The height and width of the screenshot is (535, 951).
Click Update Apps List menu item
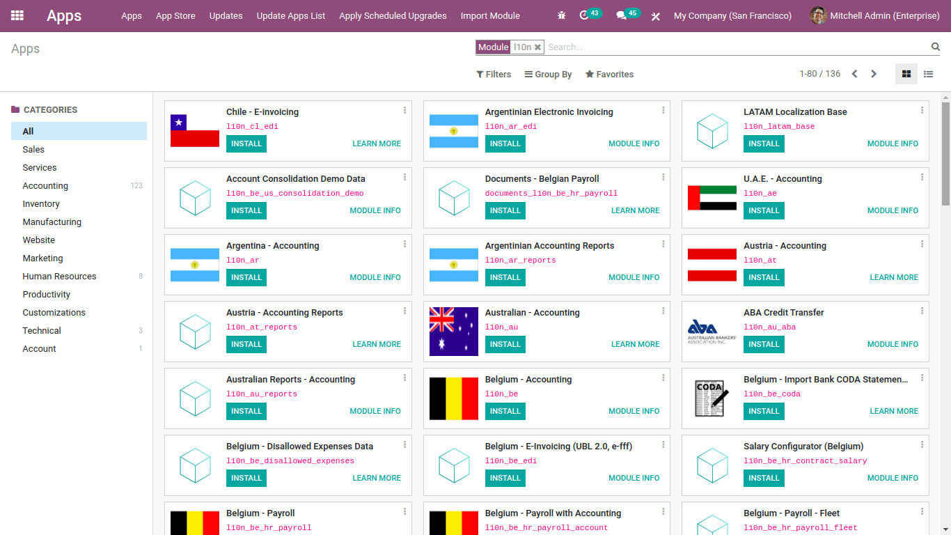pos(291,15)
